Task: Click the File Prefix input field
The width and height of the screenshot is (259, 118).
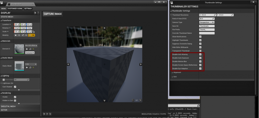Action: (207, 29)
